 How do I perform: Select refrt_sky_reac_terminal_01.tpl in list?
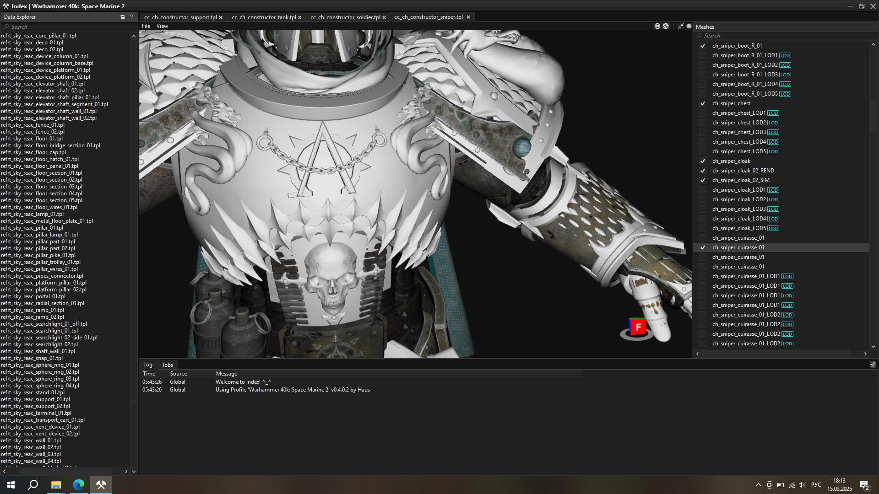click(x=36, y=413)
